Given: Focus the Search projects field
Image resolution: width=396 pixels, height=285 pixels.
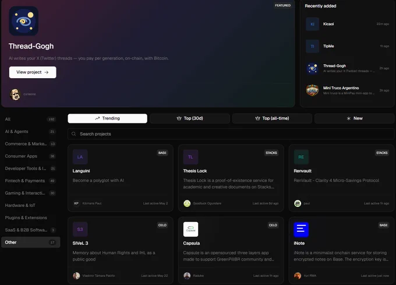Looking at the screenshot, I should (231, 134).
